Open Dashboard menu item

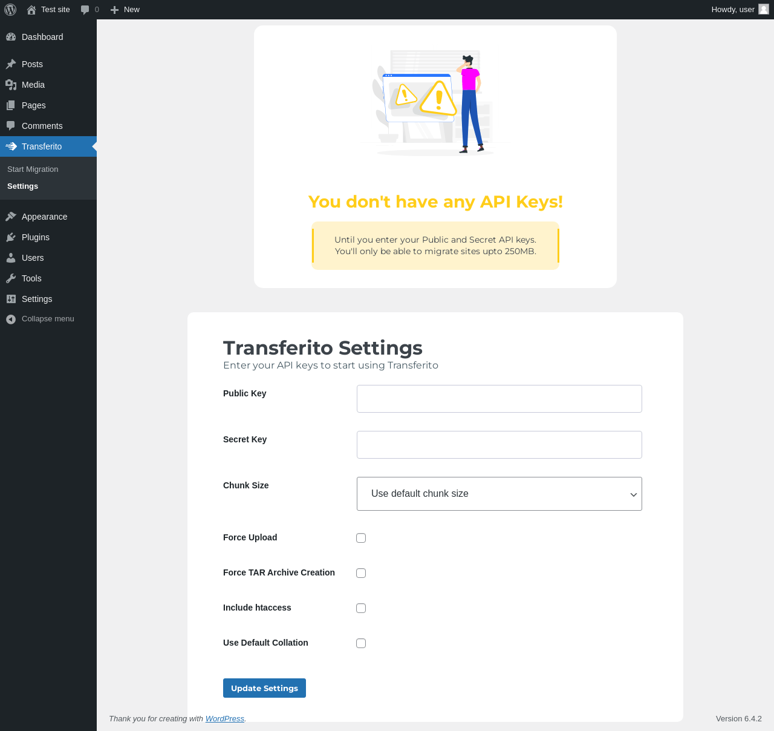[x=48, y=37]
